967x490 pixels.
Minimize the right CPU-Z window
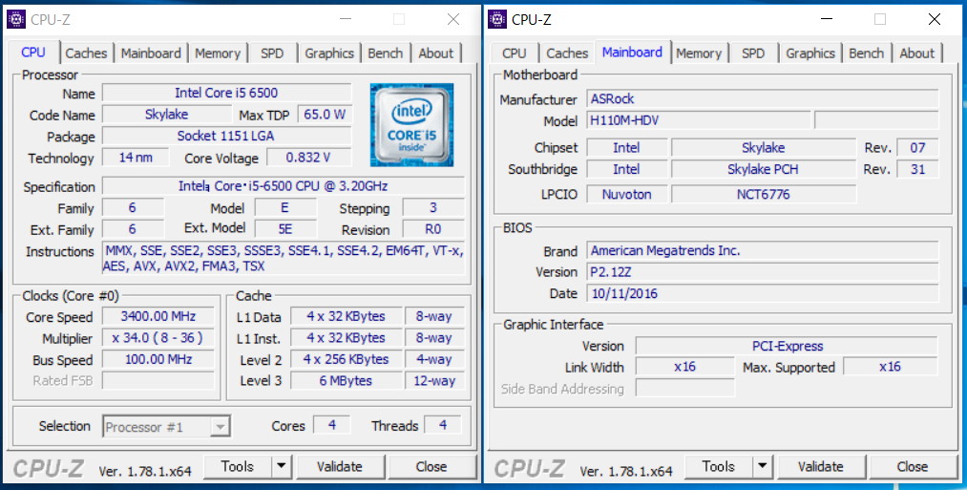[x=827, y=19]
